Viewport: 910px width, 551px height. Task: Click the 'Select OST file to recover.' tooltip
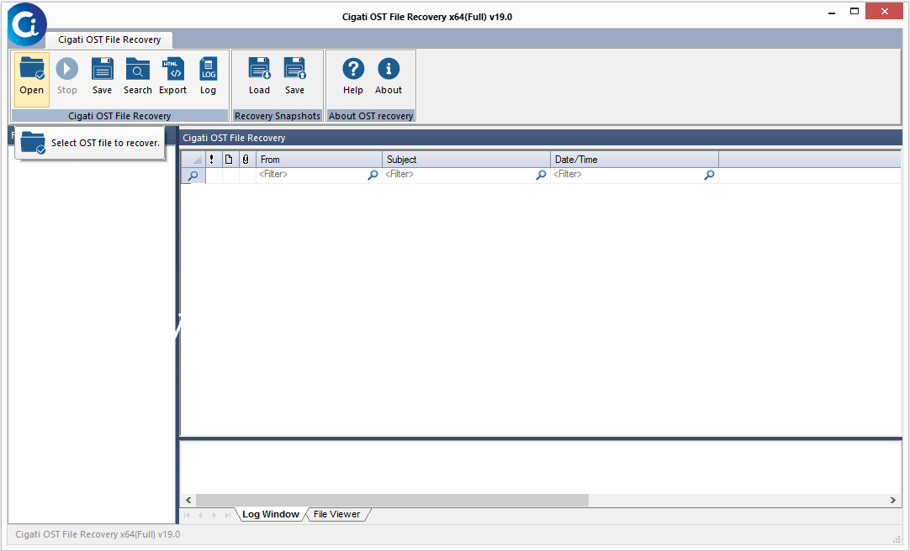(x=90, y=143)
